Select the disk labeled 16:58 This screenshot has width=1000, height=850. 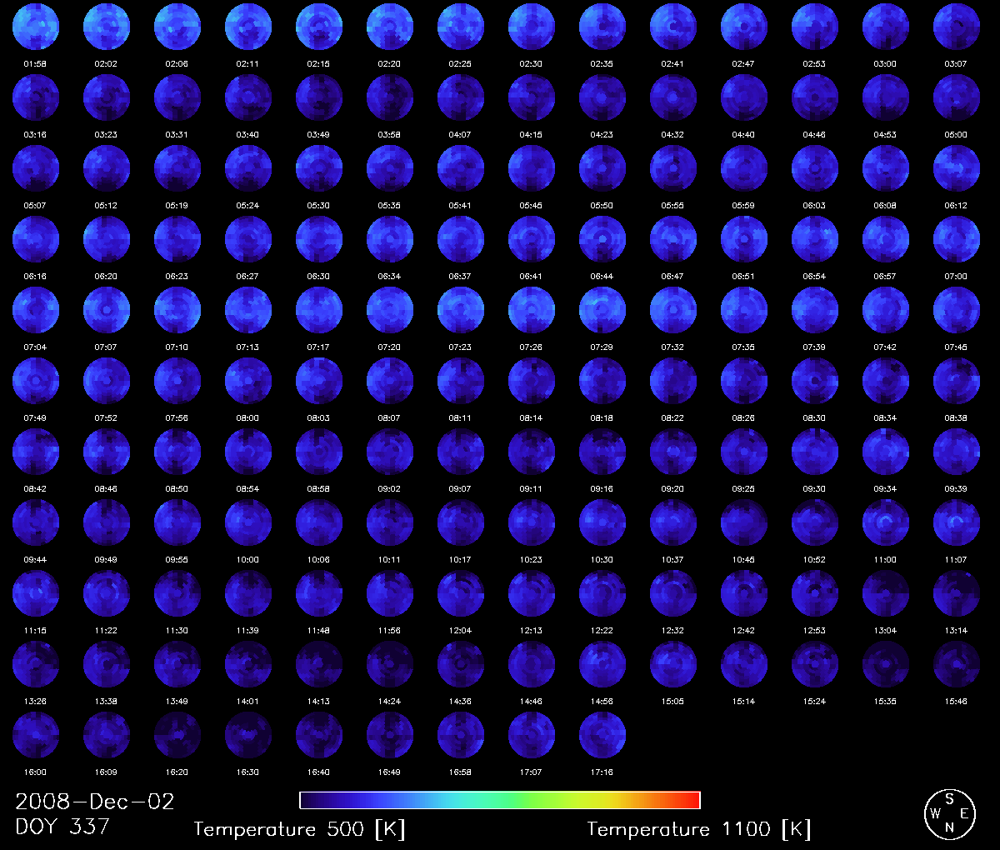click(x=461, y=735)
